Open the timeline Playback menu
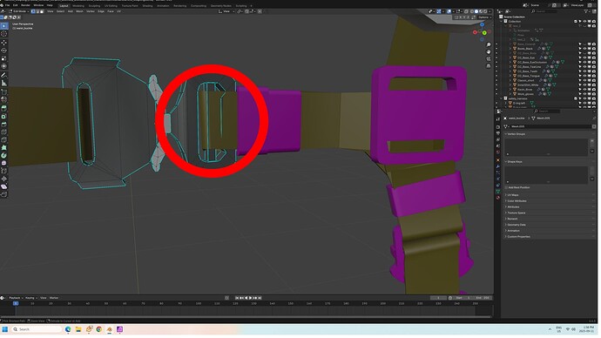601x338 pixels. click(x=16, y=299)
